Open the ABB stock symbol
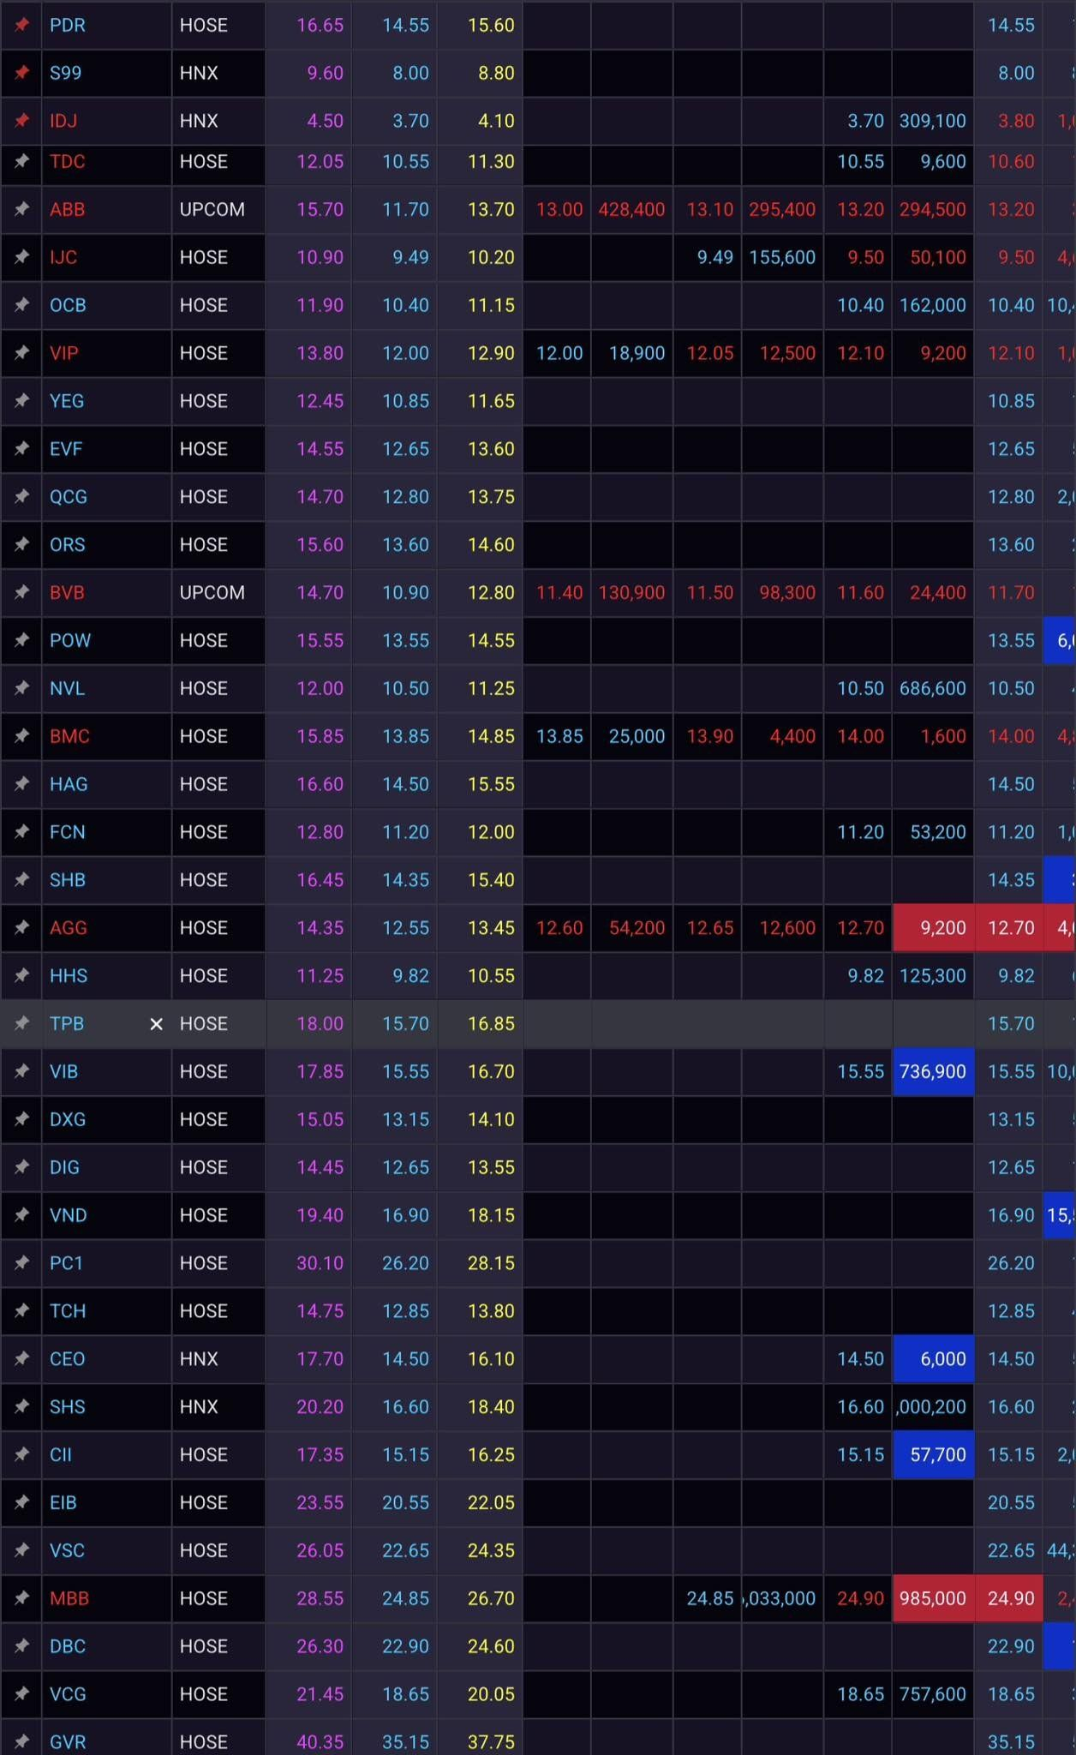This screenshot has height=1755, width=1076. tap(67, 209)
